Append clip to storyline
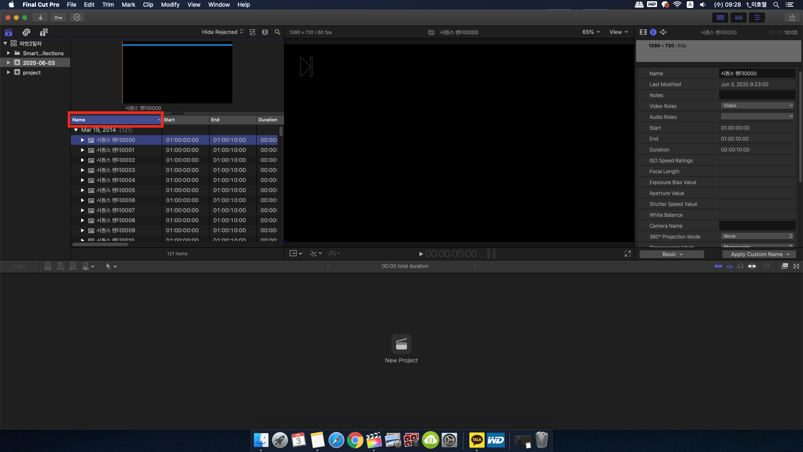This screenshot has height=452, width=803. click(x=73, y=266)
